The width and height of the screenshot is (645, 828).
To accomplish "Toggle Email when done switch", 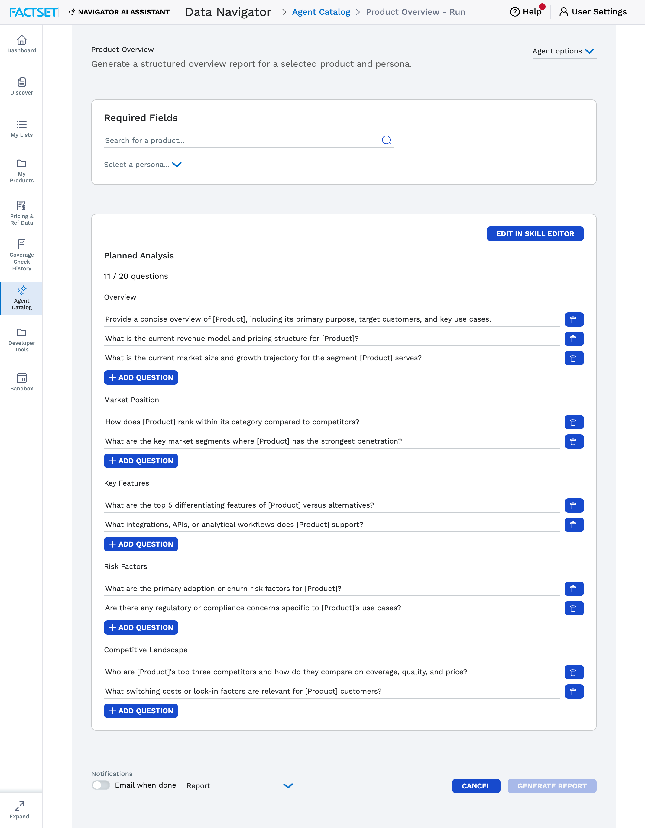I will pyautogui.click(x=101, y=785).
